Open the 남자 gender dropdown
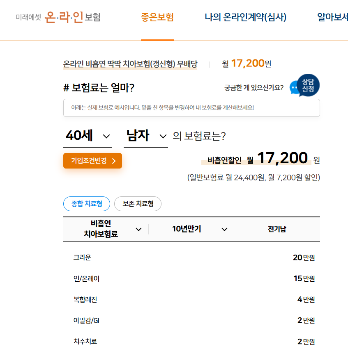This screenshot has height=351, width=348. click(x=146, y=136)
